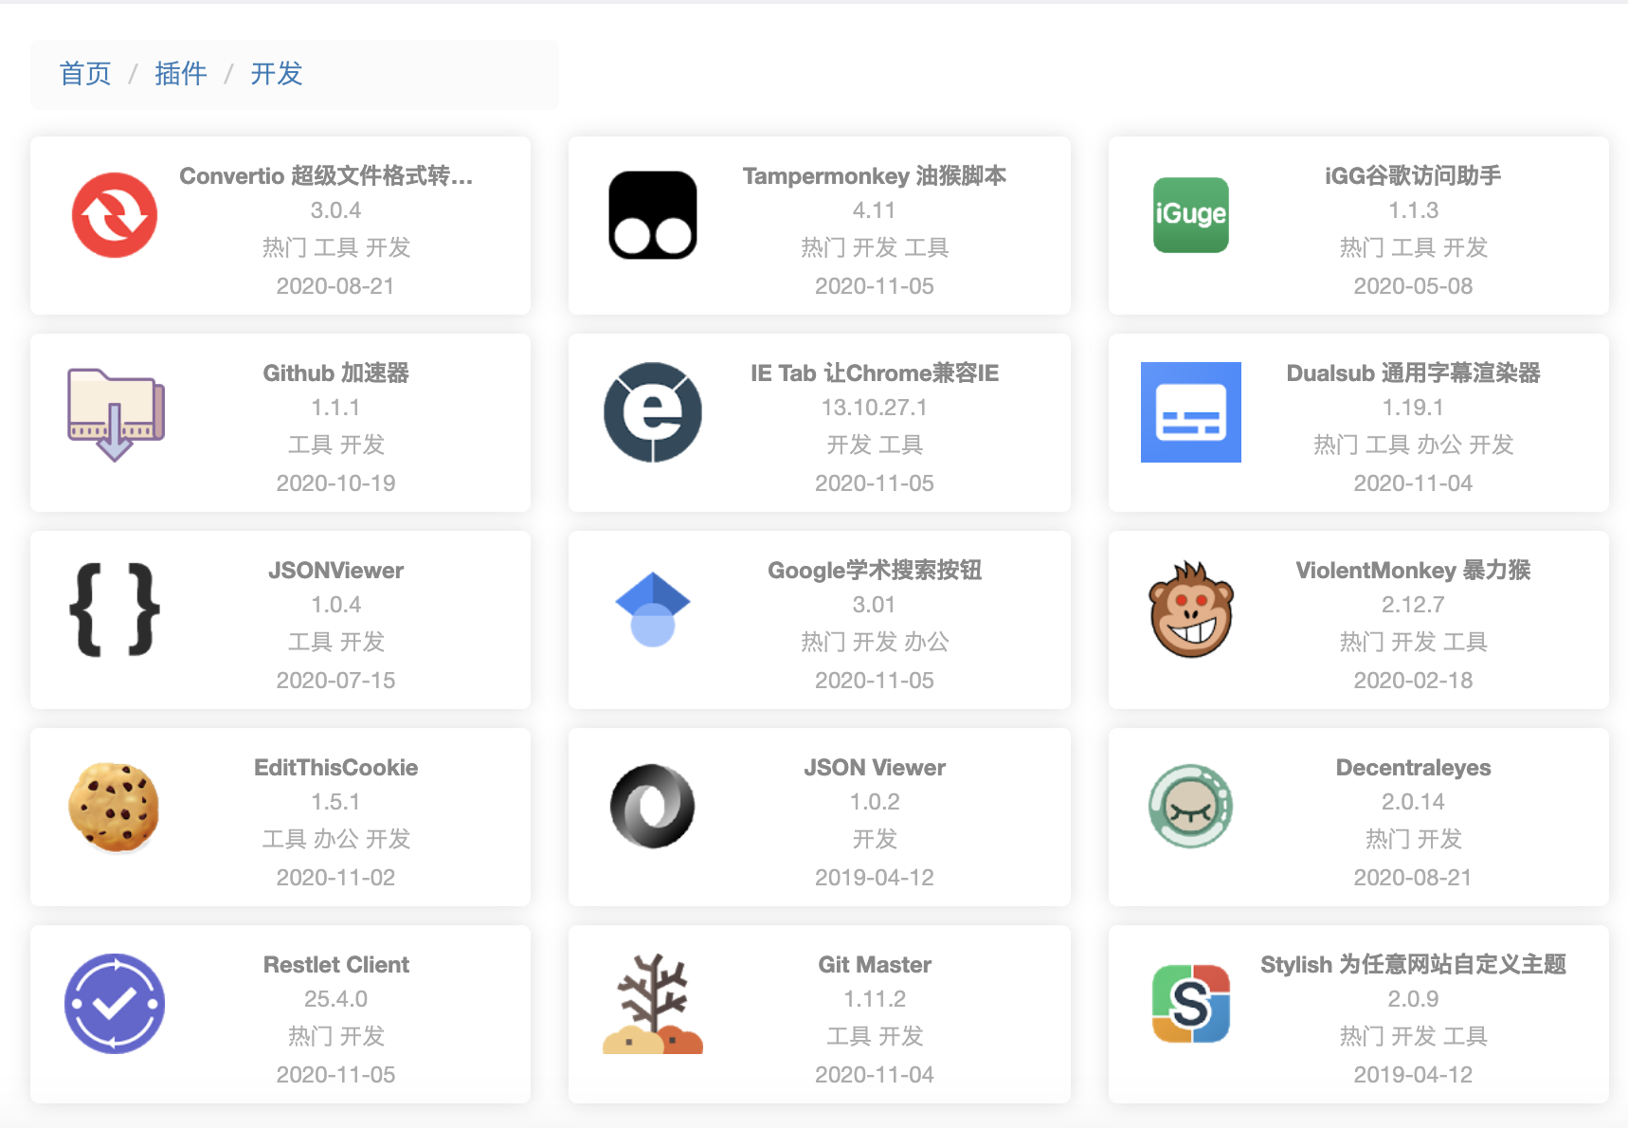The width and height of the screenshot is (1628, 1128).
Task: Click Stylish 为任意网站自定义主题 title
Action: [x=1413, y=965]
